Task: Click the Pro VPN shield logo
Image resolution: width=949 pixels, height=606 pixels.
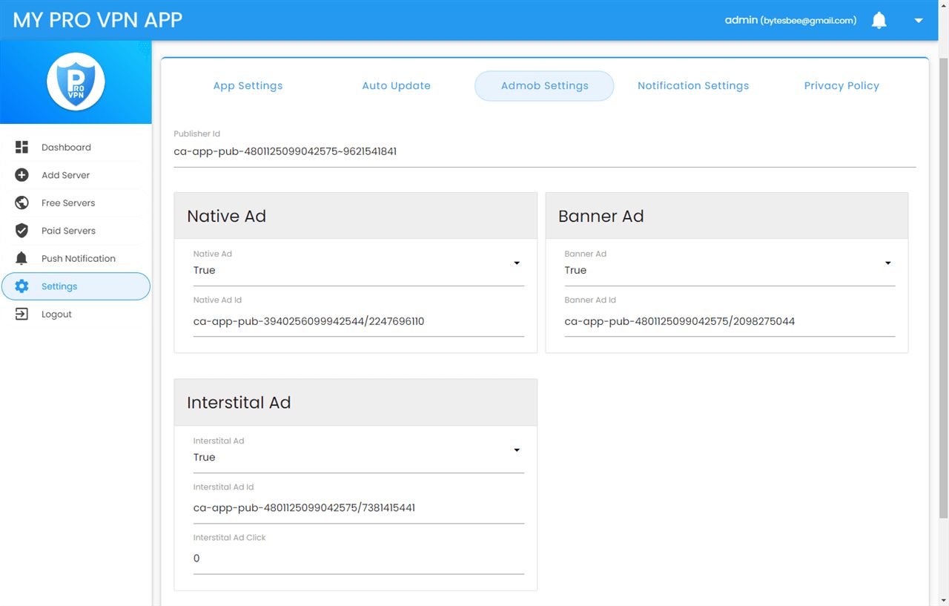Action: click(x=76, y=82)
